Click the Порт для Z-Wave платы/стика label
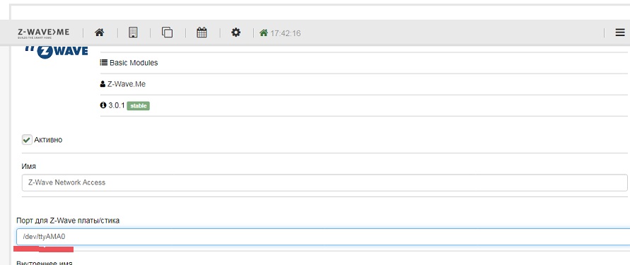 pyautogui.click(x=68, y=220)
